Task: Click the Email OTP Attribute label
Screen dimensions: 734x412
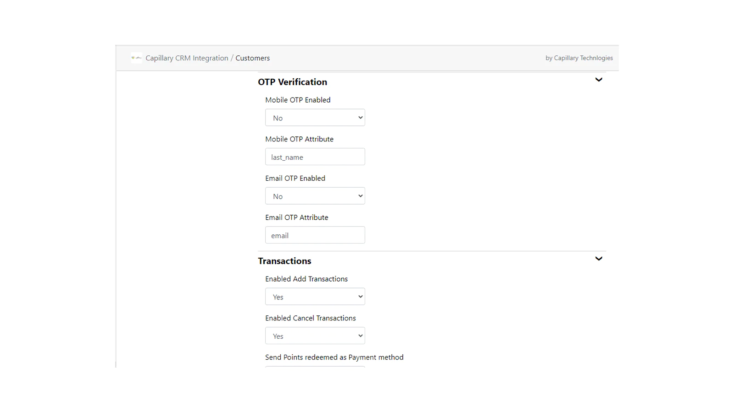Action: coord(296,217)
